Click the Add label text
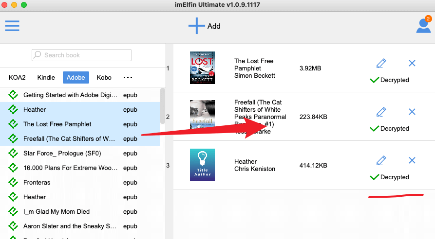This screenshot has height=239, width=435. click(214, 26)
